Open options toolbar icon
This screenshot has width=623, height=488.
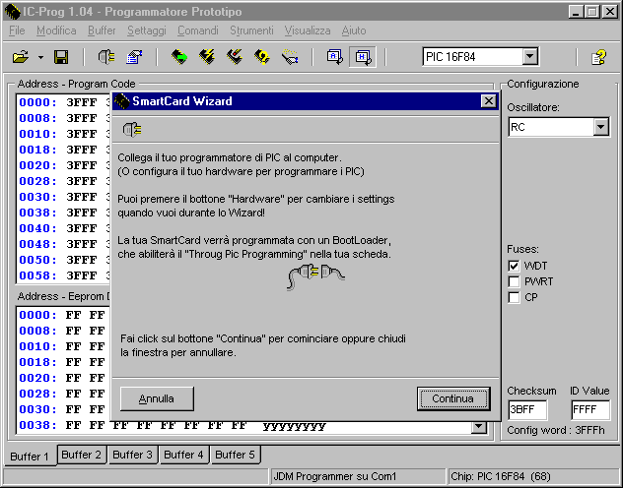134,57
